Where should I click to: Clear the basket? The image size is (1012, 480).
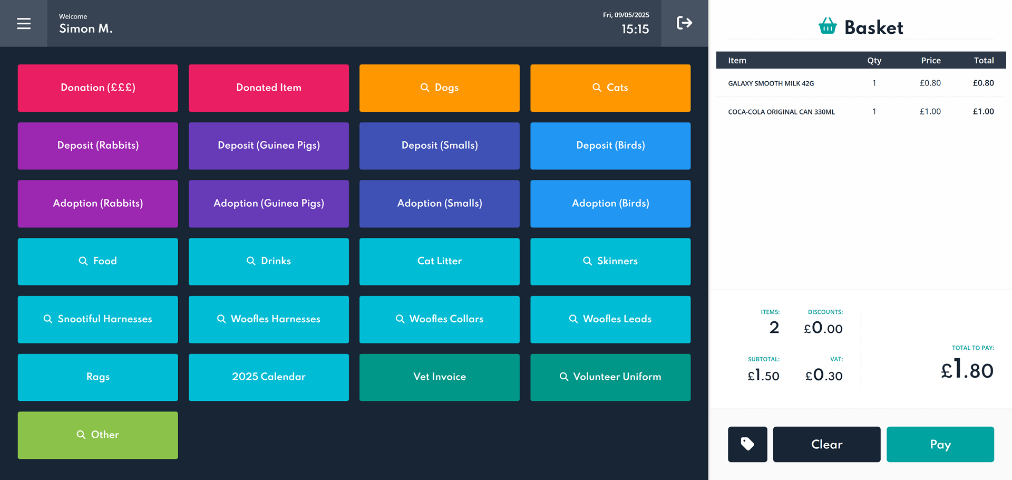pos(826,444)
